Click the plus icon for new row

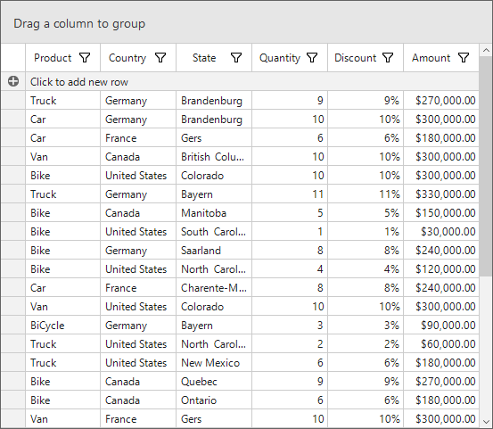click(x=13, y=81)
